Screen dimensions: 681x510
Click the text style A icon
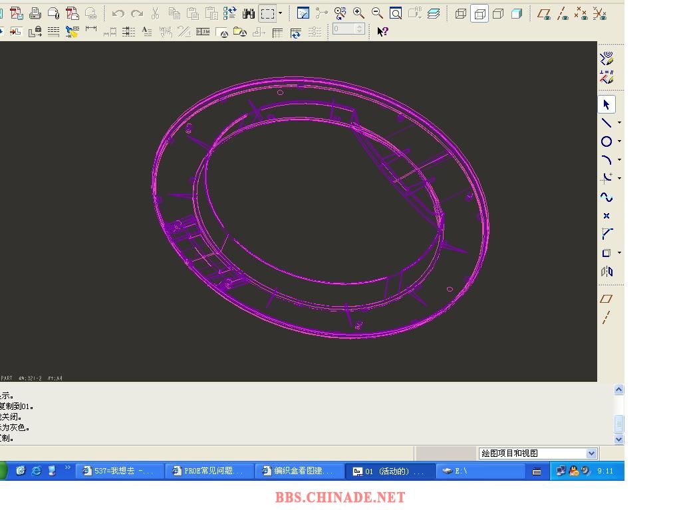coord(147,32)
